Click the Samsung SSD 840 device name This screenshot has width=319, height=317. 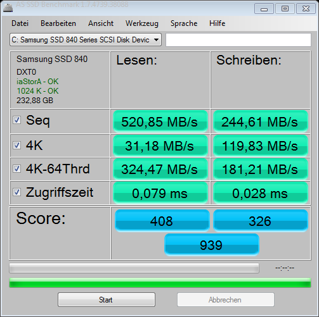click(52, 59)
